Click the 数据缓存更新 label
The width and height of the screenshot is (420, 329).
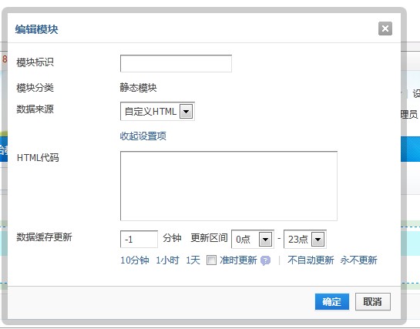click(x=44, y=237)
